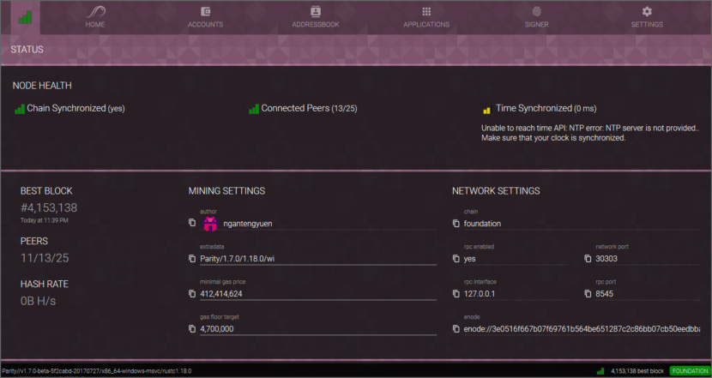This screenshot has width=712, height=378.
Task: Edit the minimal gas price field
Action: point(318,294)
